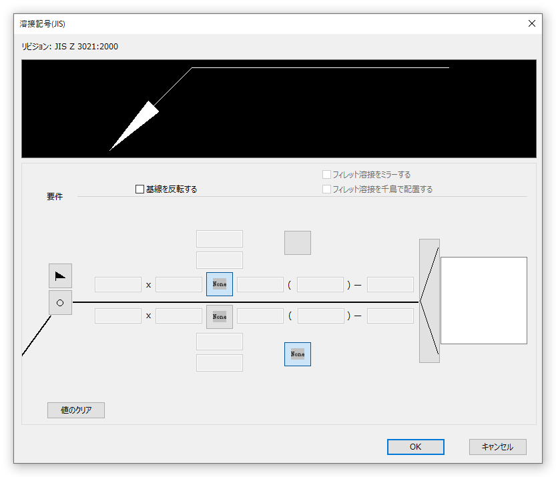Toggle the field weld flag button
The height and width of the screenshot is (477, 556).
[x=60, y=276]
